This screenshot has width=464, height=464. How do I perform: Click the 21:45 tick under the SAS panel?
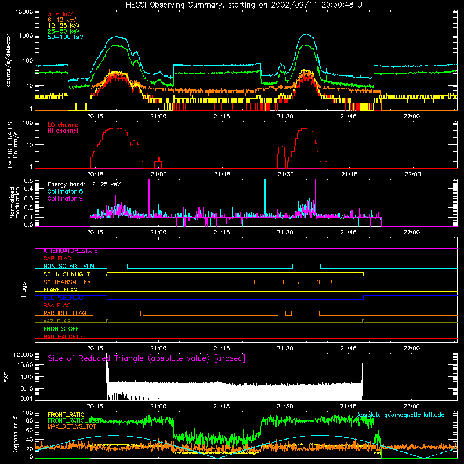(349, 407)
